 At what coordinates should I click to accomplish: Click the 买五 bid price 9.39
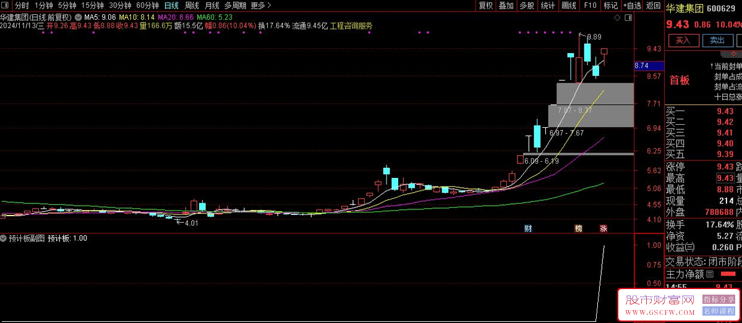(x=725, y=154)
